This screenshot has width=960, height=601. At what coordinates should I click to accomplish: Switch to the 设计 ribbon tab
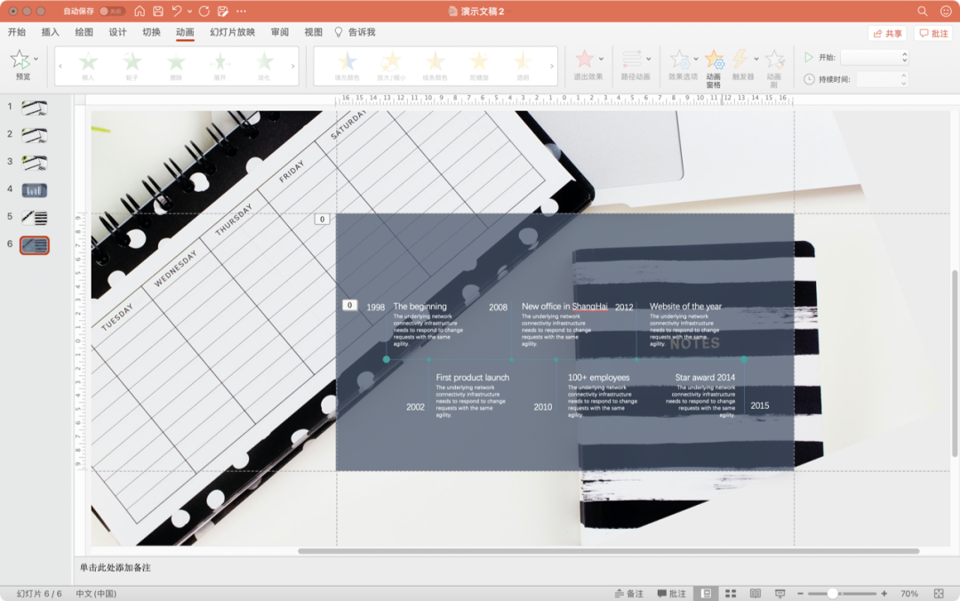pyautogui.click(x=117, y=32)
